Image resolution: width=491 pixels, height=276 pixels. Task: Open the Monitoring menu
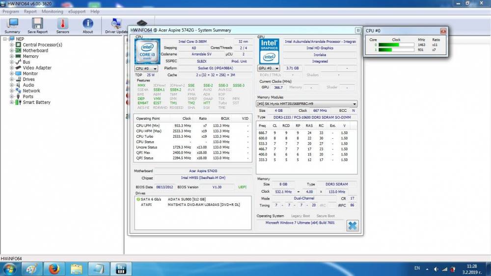[x=53, y=11]
